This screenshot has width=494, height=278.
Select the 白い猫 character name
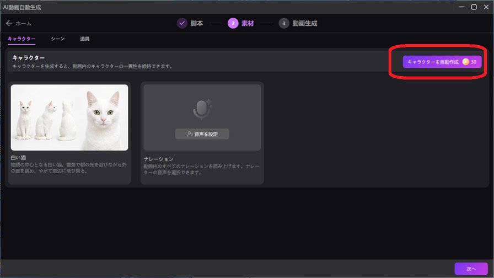18,158
